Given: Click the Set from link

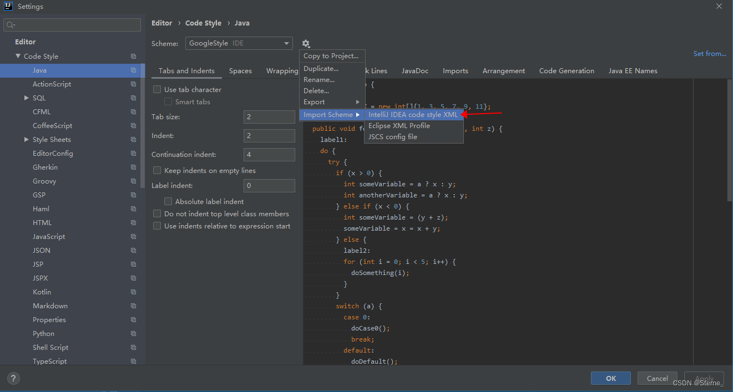Looking at the screenshot, I should coord(710,54).
